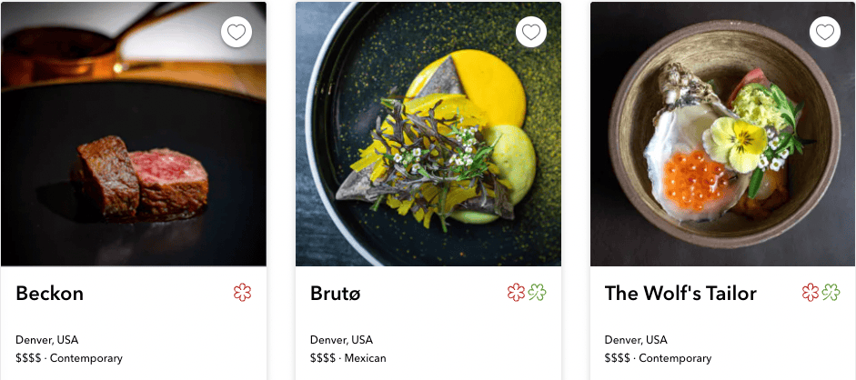Click Brutø's Denver, USA location text

[x=342, y=340]
